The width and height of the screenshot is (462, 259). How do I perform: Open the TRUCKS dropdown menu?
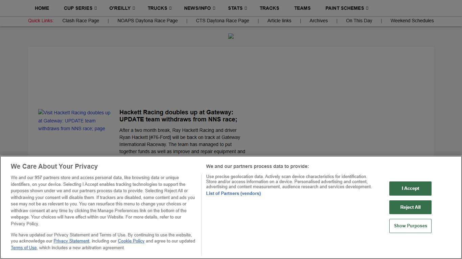157,8
